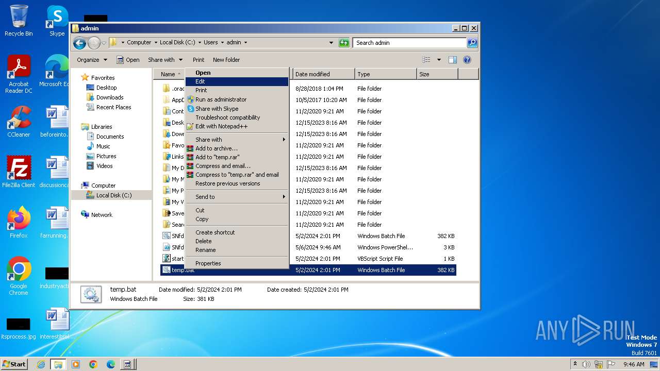Click Chrome icon in taskbar
660x371 pixels.
pos(93,364)
